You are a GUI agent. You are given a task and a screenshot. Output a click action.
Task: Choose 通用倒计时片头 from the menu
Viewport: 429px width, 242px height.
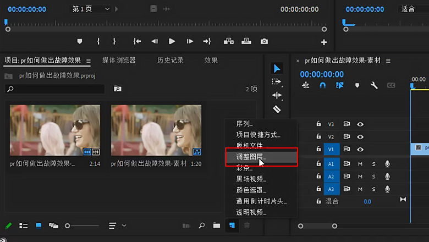261,201
